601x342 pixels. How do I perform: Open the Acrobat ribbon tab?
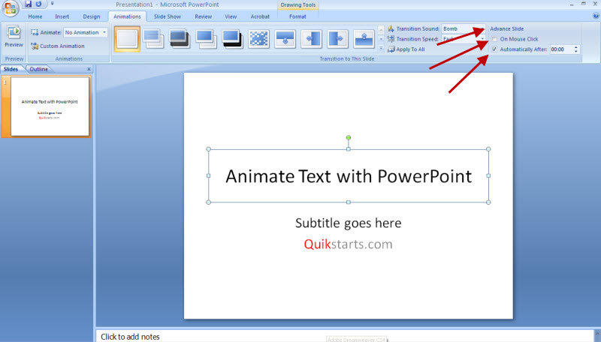click(x=260, y=16)
